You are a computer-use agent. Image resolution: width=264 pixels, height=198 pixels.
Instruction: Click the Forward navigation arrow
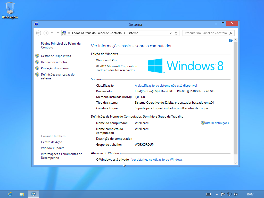(x=46, y=33)
